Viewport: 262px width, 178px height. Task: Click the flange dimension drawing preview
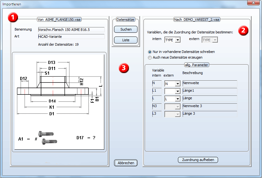pos(59,101)
